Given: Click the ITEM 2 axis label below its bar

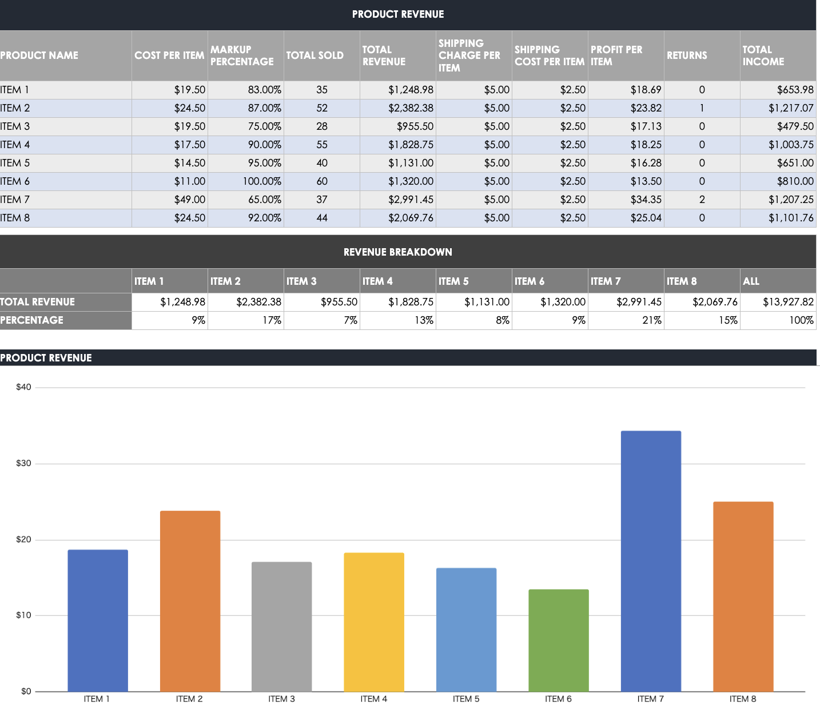Looking at the screenshot, I should [x=189, y=698].
